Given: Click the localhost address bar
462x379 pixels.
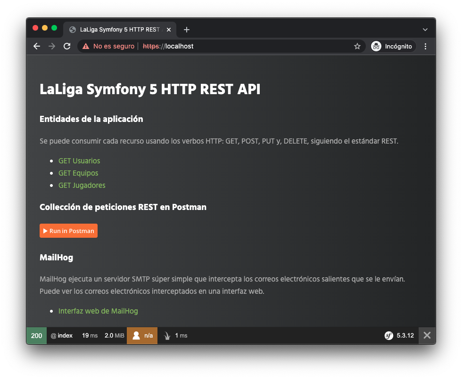Looking at the screenshot, I should (221, 46).
